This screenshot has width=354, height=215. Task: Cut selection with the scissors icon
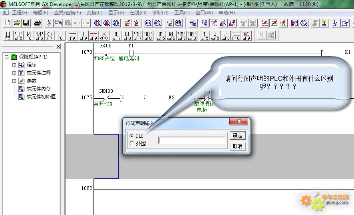pos(49,23)
